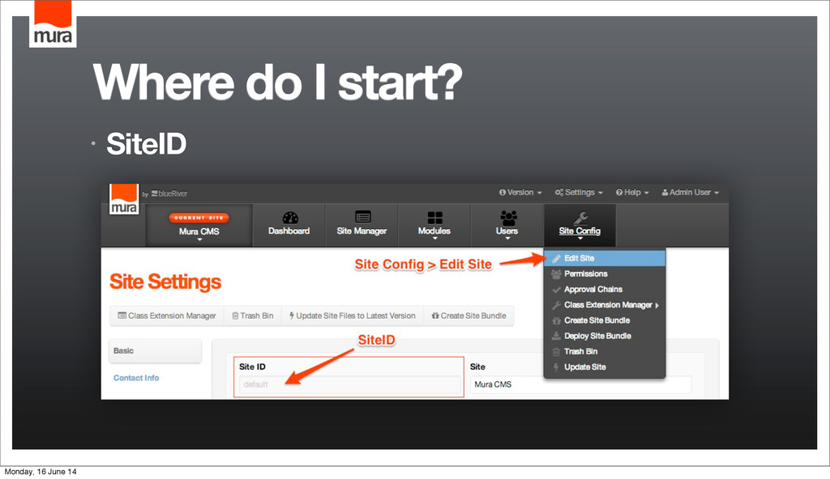This screenshot has width=830, height=479.
Task: Open Site Manager list icon
Action: point(362,217)
